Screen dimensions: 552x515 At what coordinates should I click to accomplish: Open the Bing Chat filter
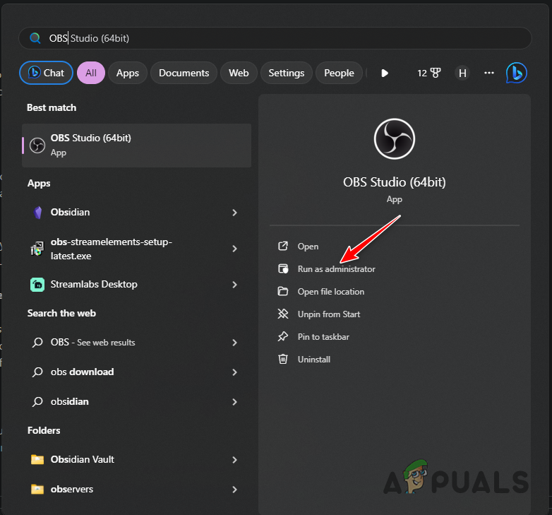pos(46,73)
